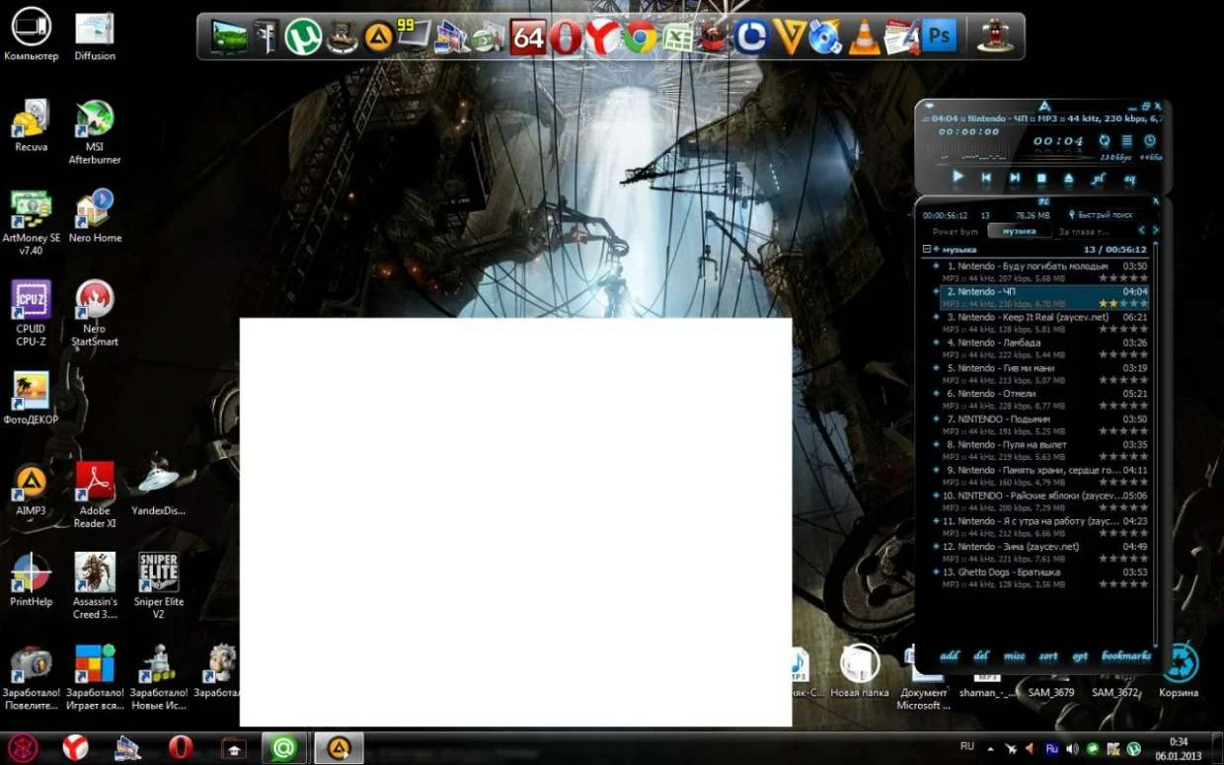Open the bookmarks menu in playlist
Screen dimensions: 1224x765
(1126, 655)
